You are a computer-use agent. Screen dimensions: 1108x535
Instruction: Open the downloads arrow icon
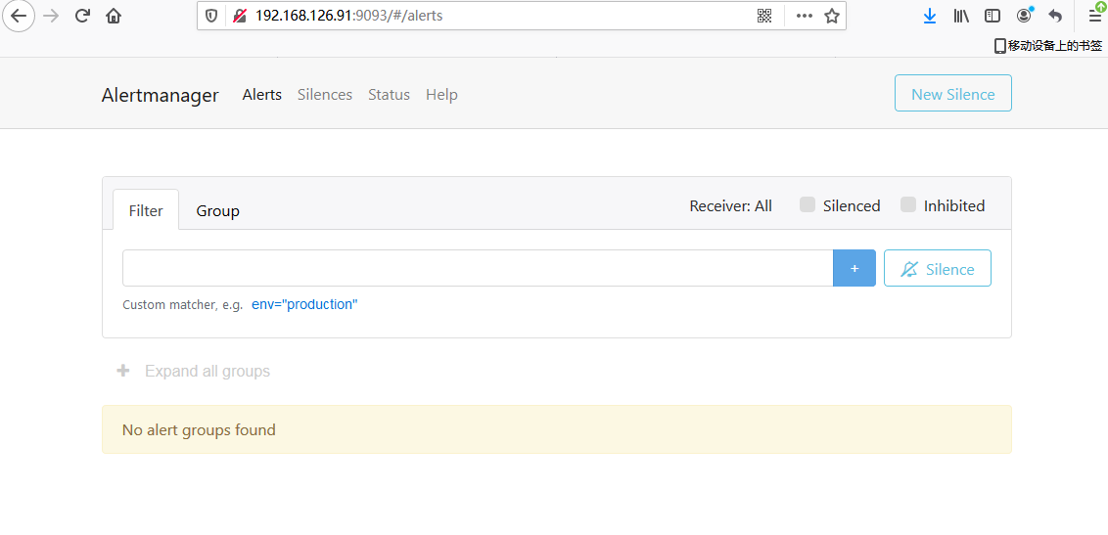click(x=929, y=16)
